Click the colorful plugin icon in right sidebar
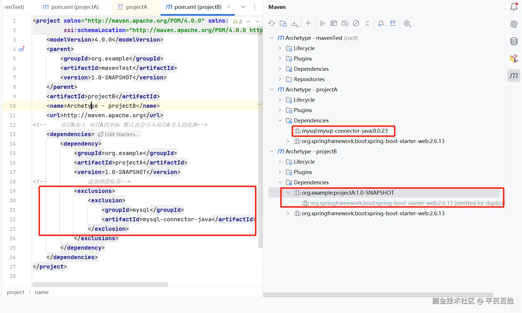The height and width of the screenshot is (313, 522). 514,58
